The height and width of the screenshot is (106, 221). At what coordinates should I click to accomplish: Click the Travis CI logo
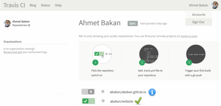click(14, 5)
